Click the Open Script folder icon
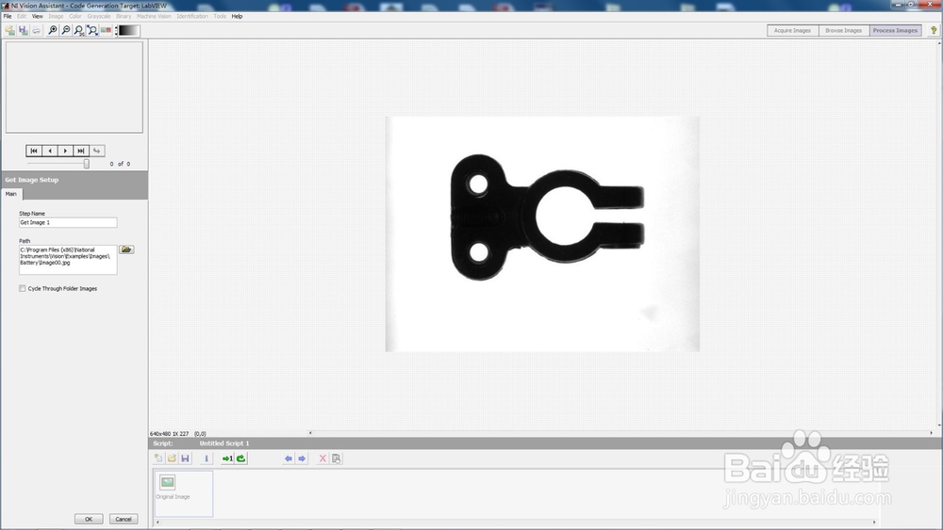The width and height of the screenshot is (943, 530). (172, 458)
